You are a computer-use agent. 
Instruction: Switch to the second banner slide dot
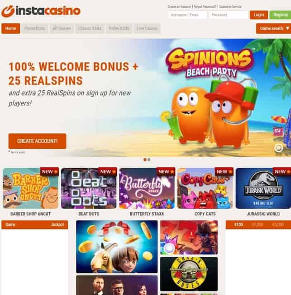point(149,159)
